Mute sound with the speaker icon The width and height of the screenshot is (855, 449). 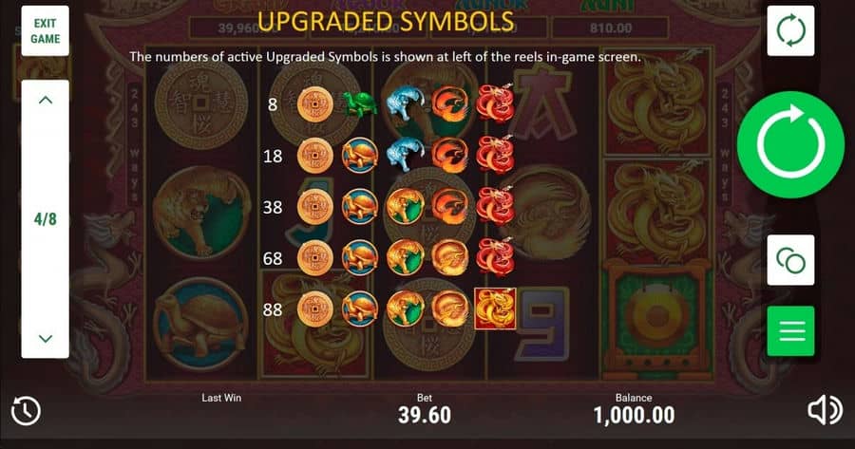(x=825, y=410)
